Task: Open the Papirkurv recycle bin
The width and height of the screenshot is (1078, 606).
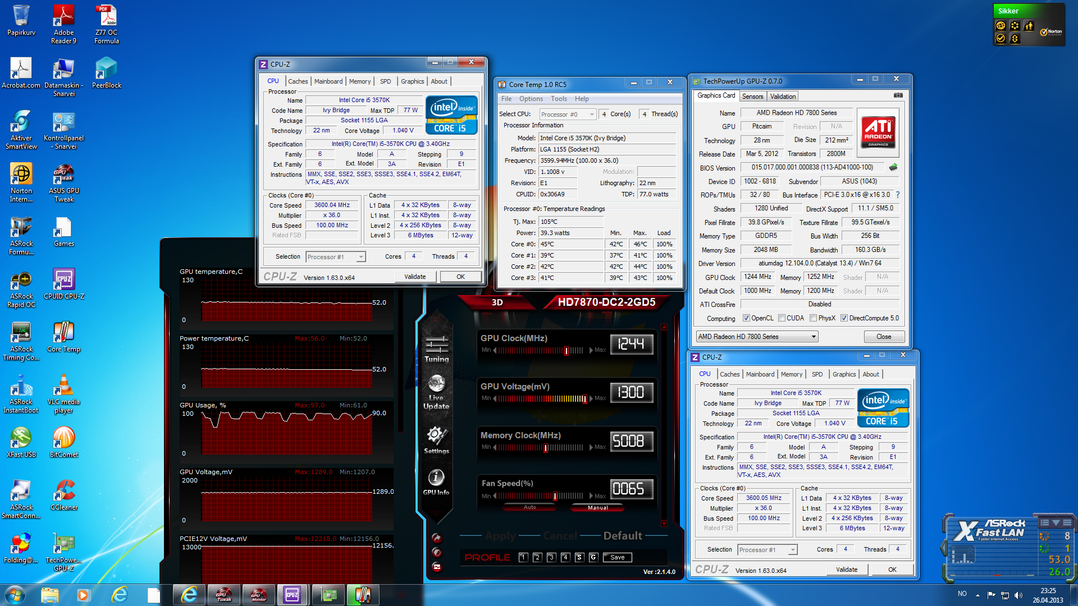Action: pos(21,20)
